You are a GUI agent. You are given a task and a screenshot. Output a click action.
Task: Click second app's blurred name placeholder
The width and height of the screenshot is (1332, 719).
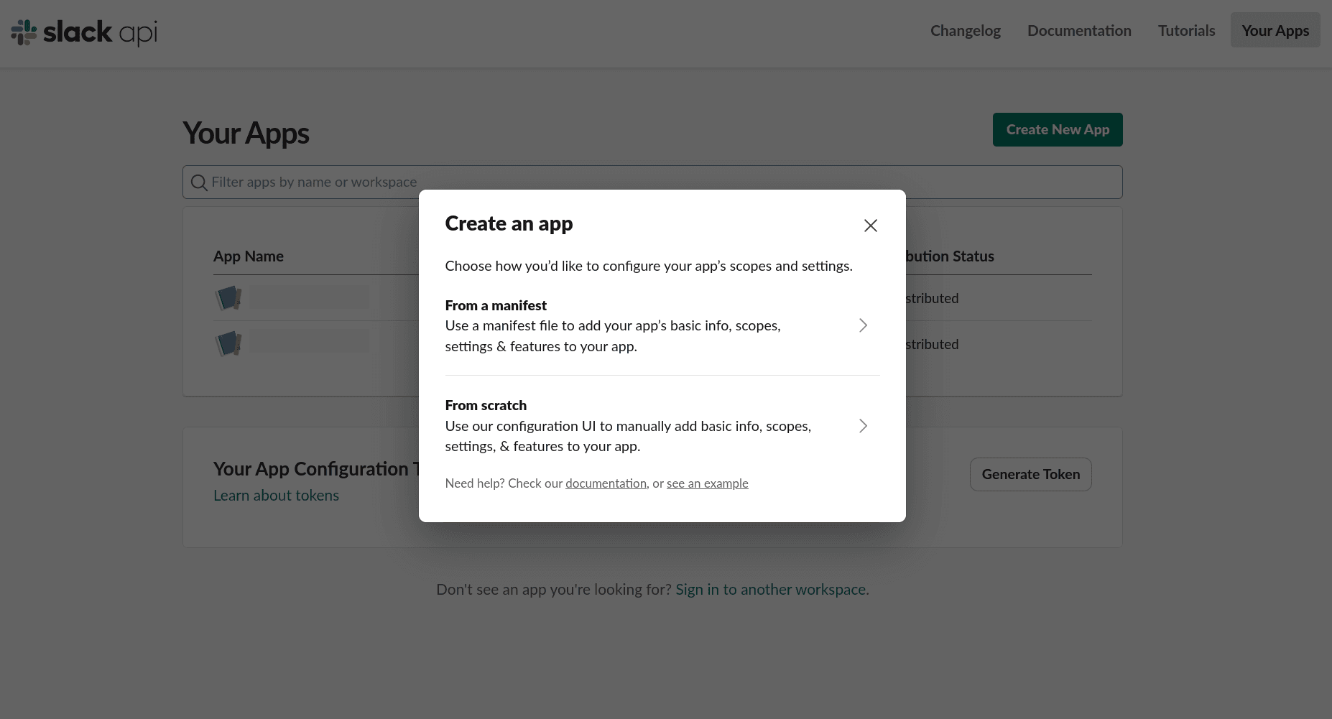(310, 341)
